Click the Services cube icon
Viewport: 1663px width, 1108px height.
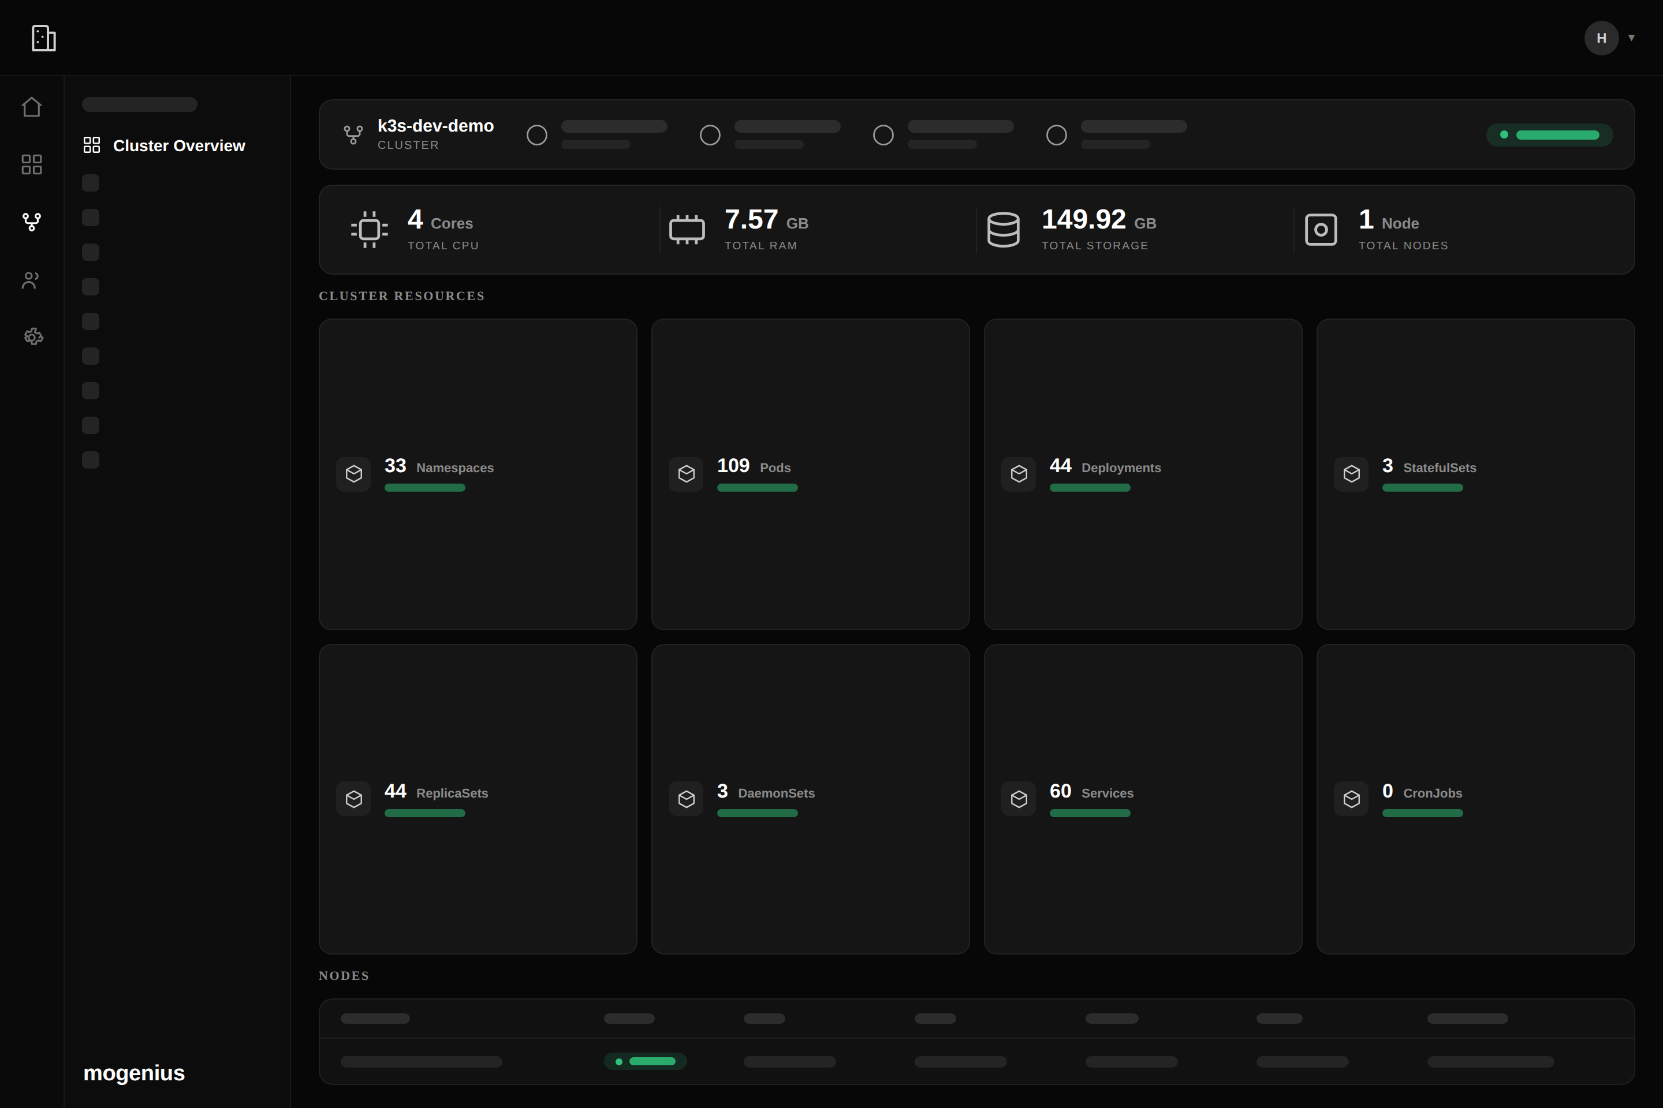pos(1019,799)
